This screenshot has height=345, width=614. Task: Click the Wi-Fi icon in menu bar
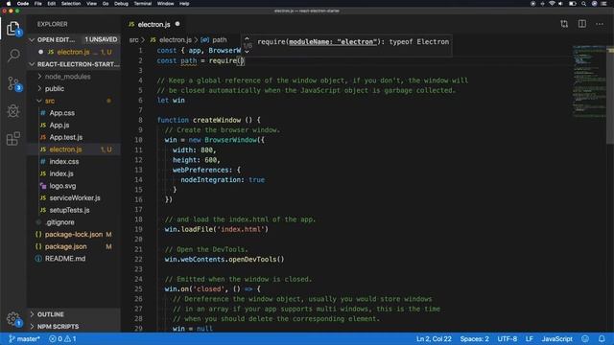pos(552,4)
